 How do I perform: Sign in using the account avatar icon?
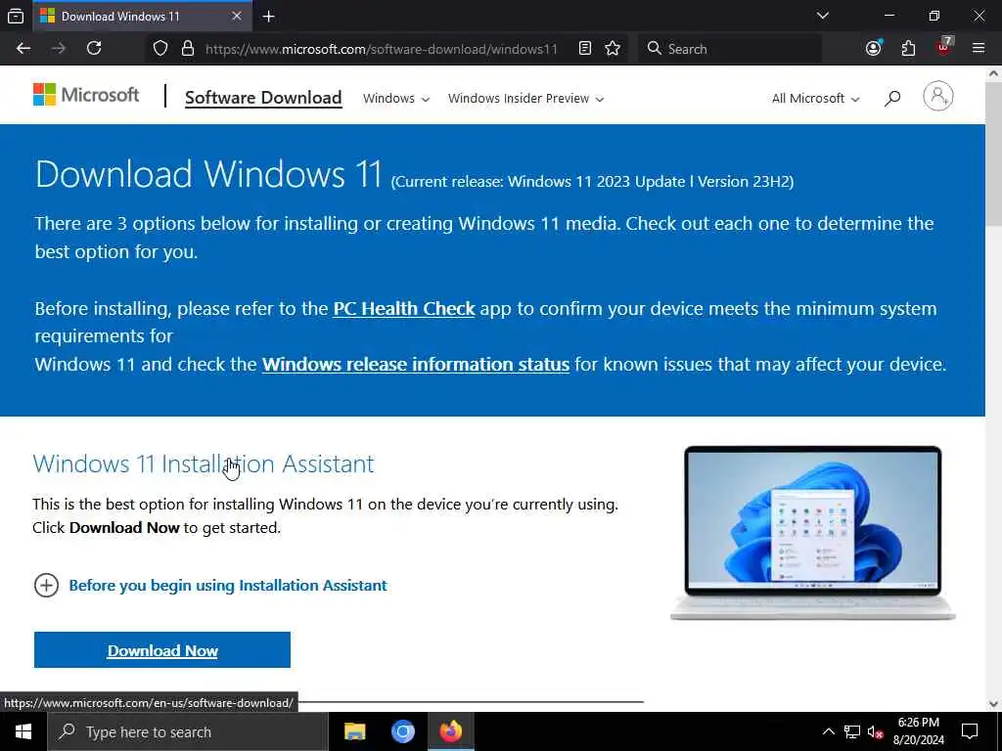pyautogui.click(x=938, y=97)
